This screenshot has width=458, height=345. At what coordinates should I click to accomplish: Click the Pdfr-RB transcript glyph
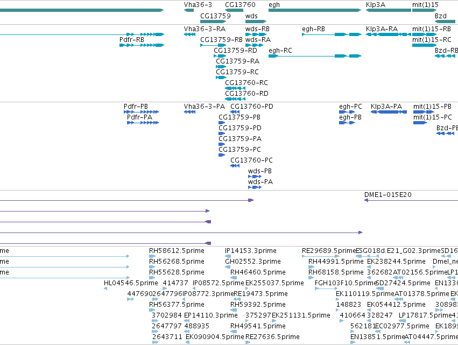point(142,45)
